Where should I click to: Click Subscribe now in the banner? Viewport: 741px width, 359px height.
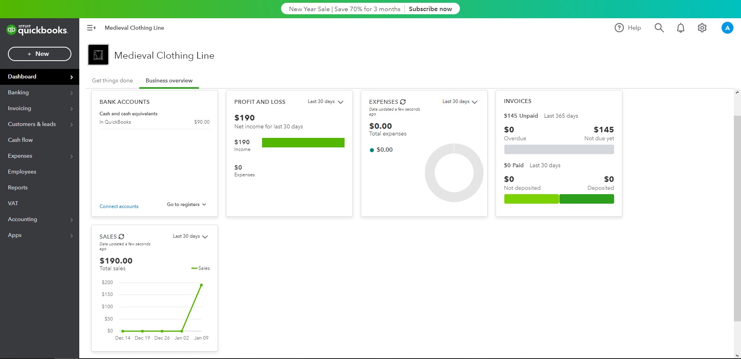[x=430, y=9]
